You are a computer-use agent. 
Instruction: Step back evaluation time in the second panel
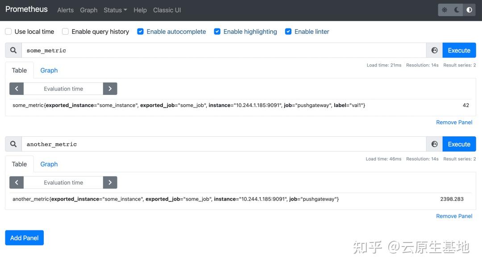(17, 182)
